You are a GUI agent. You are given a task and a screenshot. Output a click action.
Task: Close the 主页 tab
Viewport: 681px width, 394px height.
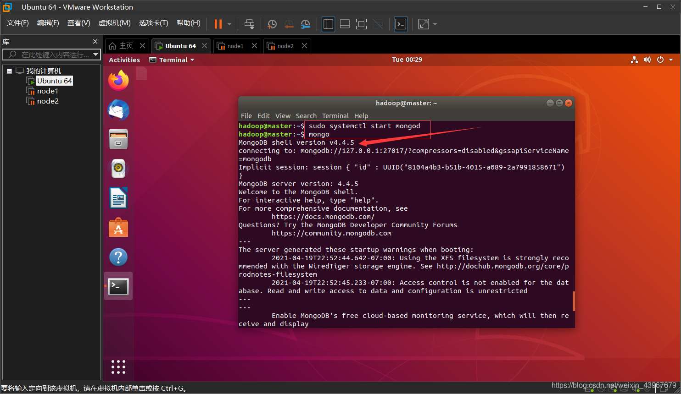click(x=142, y=46)
